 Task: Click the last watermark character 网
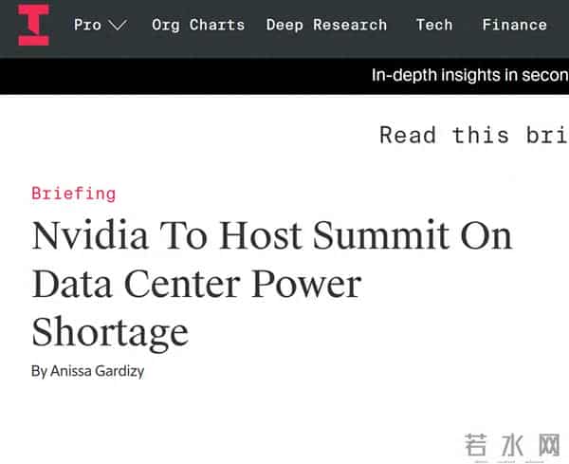point(549,445)
